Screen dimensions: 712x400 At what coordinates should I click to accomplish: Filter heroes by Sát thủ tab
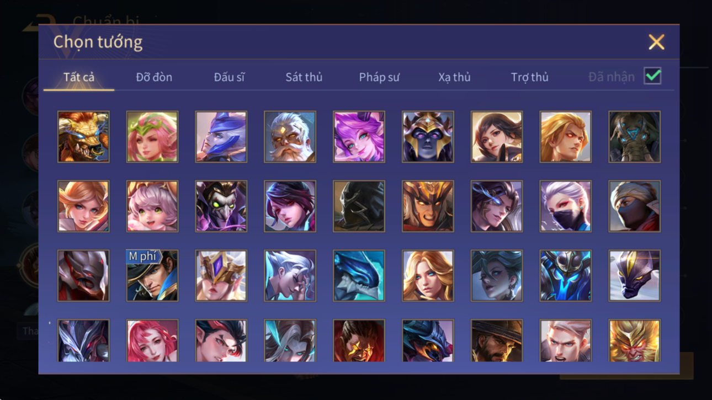click(304, 77)
